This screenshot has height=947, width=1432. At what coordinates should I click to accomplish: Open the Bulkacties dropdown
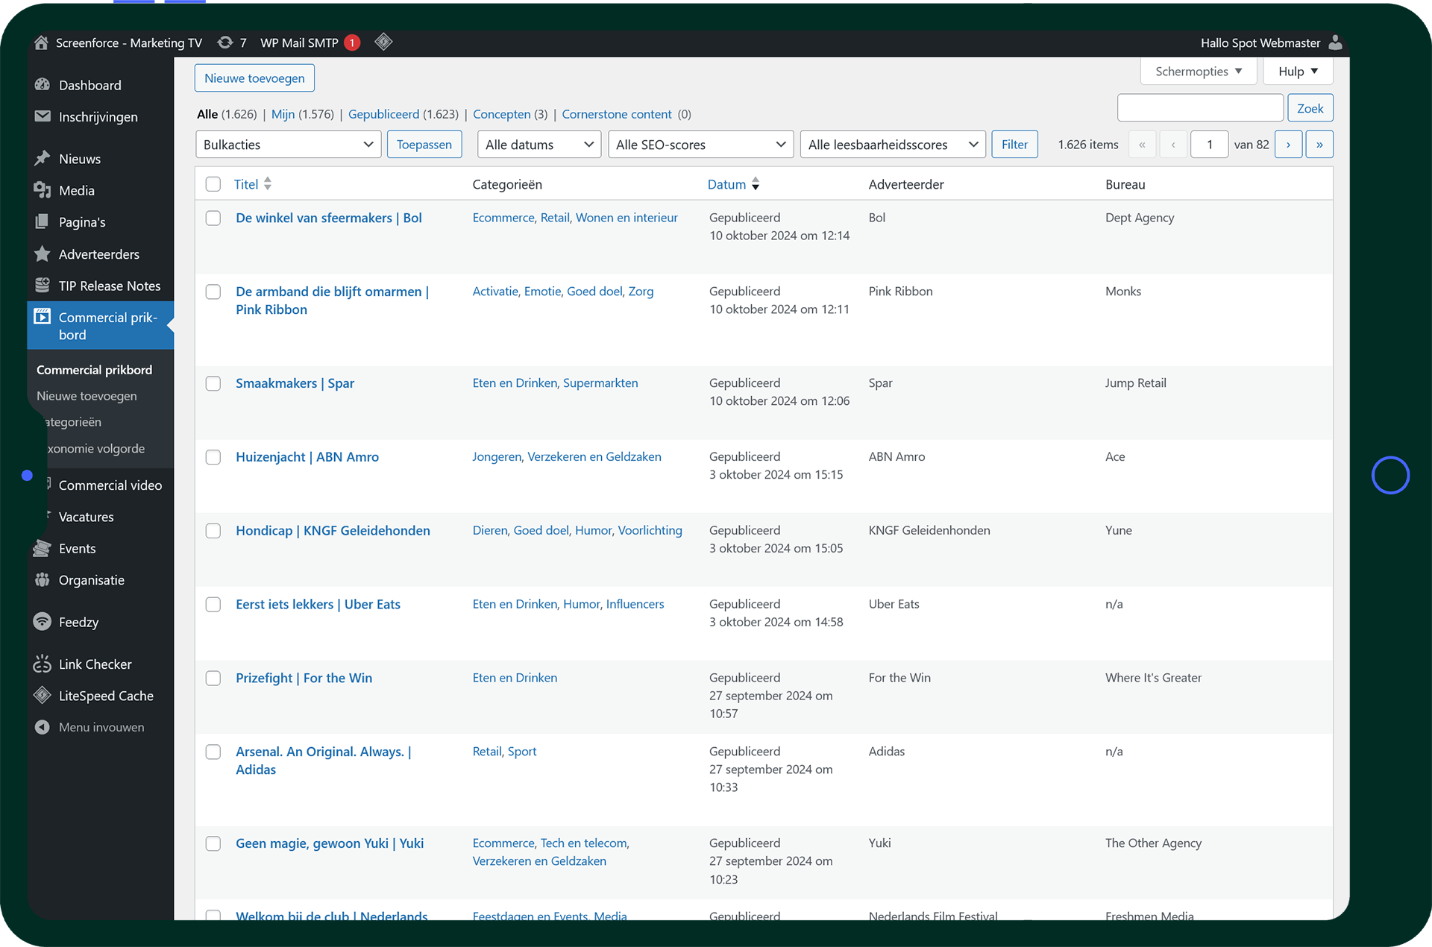(x=288, y=145)
